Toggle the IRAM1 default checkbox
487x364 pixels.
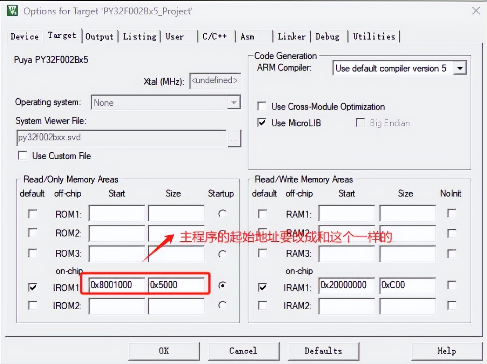point(262,287)
